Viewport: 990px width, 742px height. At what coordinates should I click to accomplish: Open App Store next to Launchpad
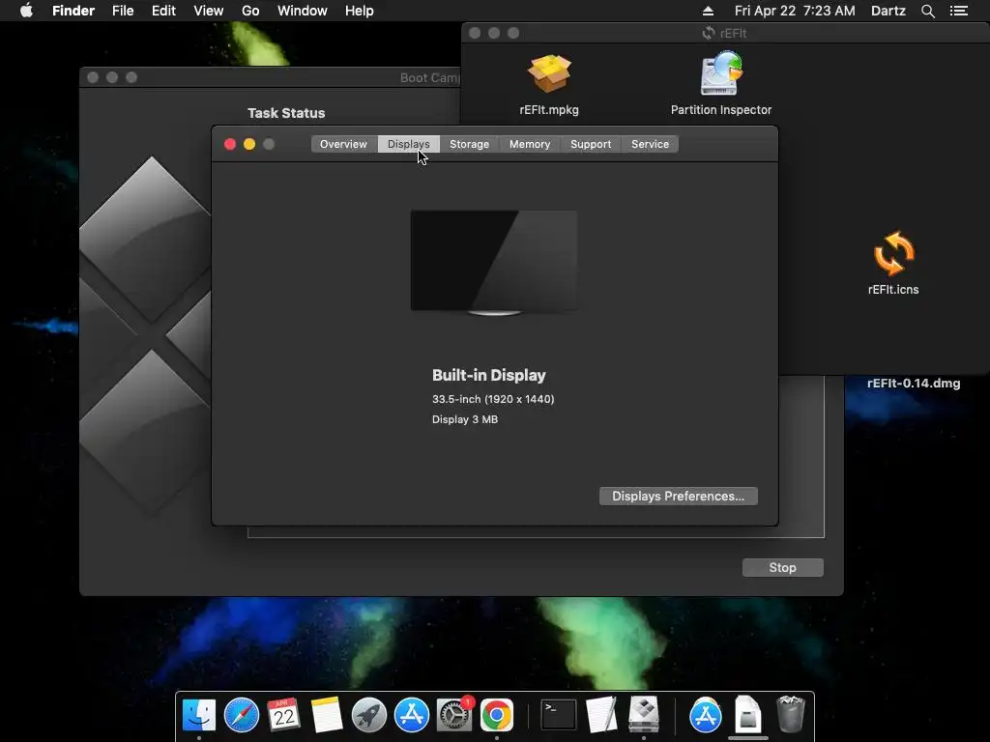[x=412, y=716]
